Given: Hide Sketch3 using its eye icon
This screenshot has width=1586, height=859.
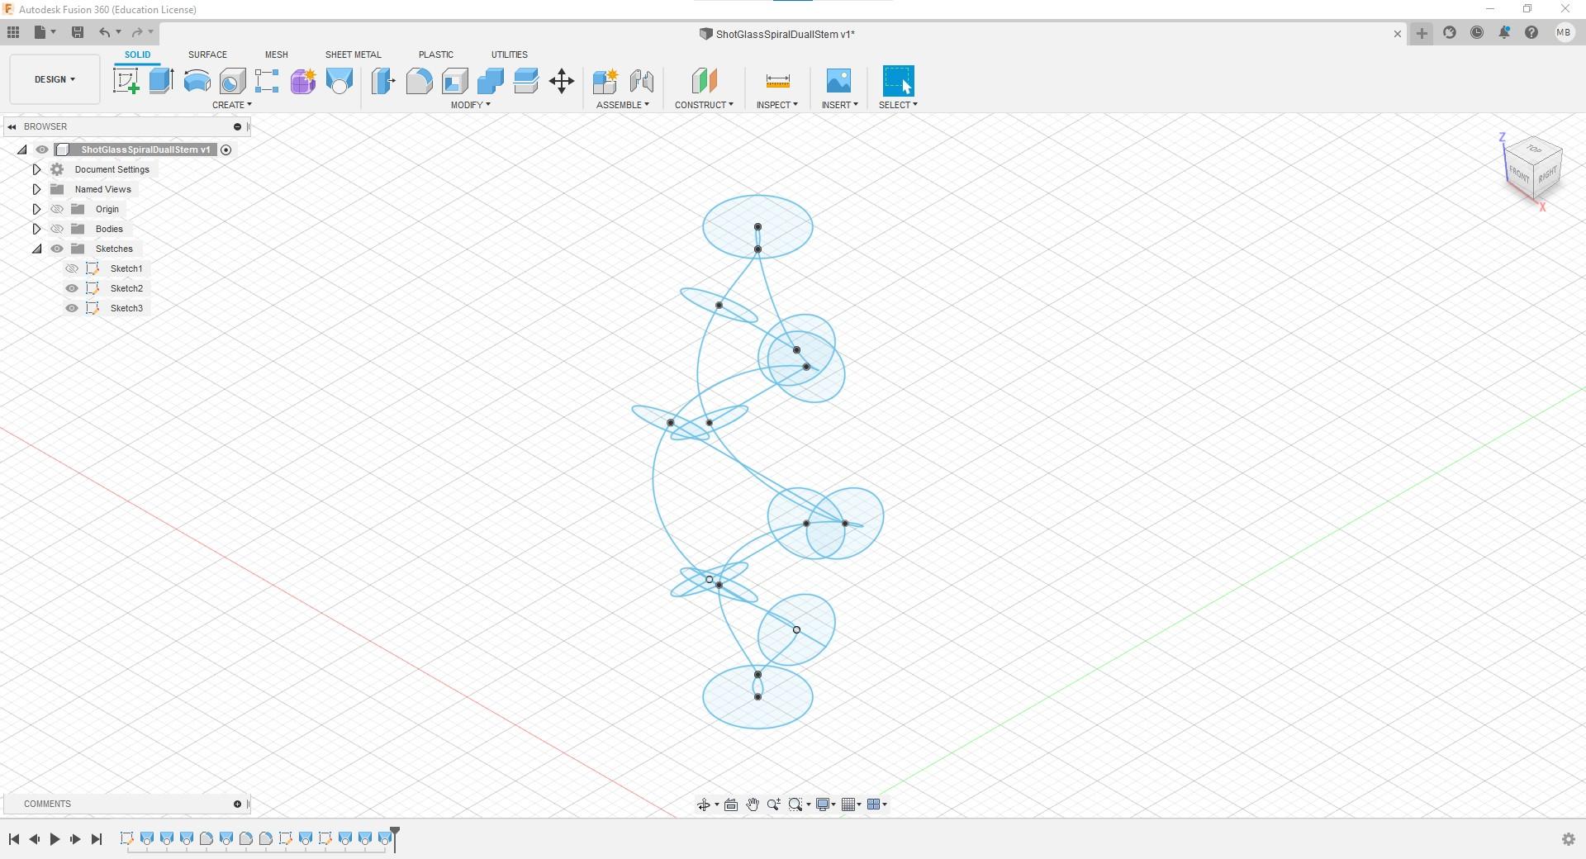Looking at the screenshot, I should point(72,308).
